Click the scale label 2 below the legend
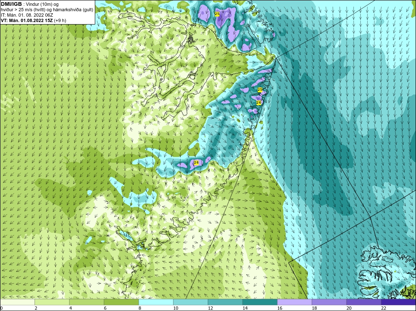416x311 pixels. coord(36,308)
